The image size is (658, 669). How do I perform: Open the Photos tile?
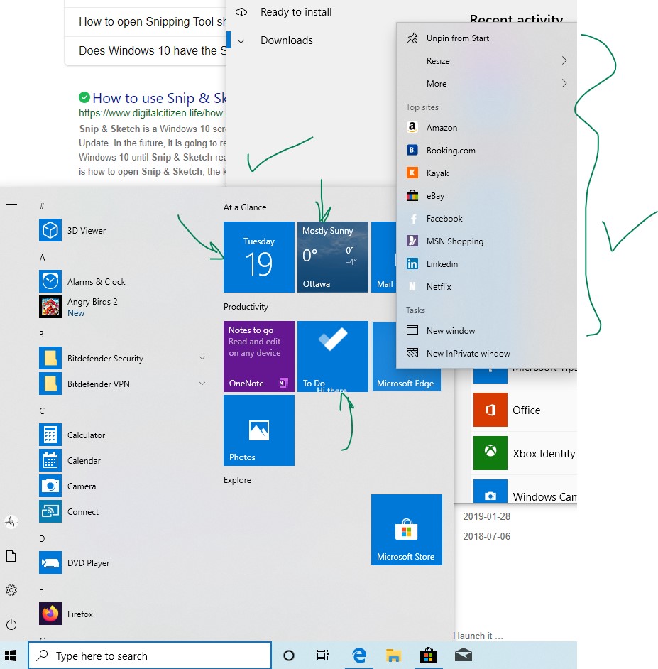tap(259, 430)
